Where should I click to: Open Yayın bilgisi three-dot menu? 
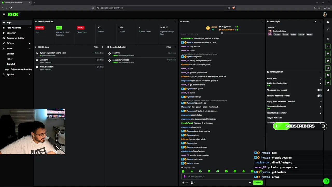[x=320, y=21]
